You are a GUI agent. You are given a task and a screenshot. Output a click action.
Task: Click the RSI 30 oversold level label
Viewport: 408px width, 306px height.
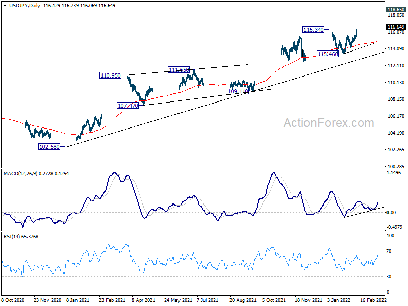[389, 277]
